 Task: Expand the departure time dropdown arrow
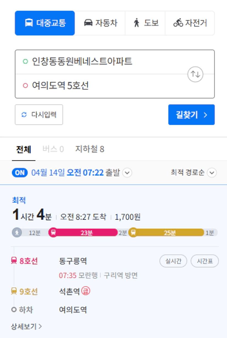127,173
